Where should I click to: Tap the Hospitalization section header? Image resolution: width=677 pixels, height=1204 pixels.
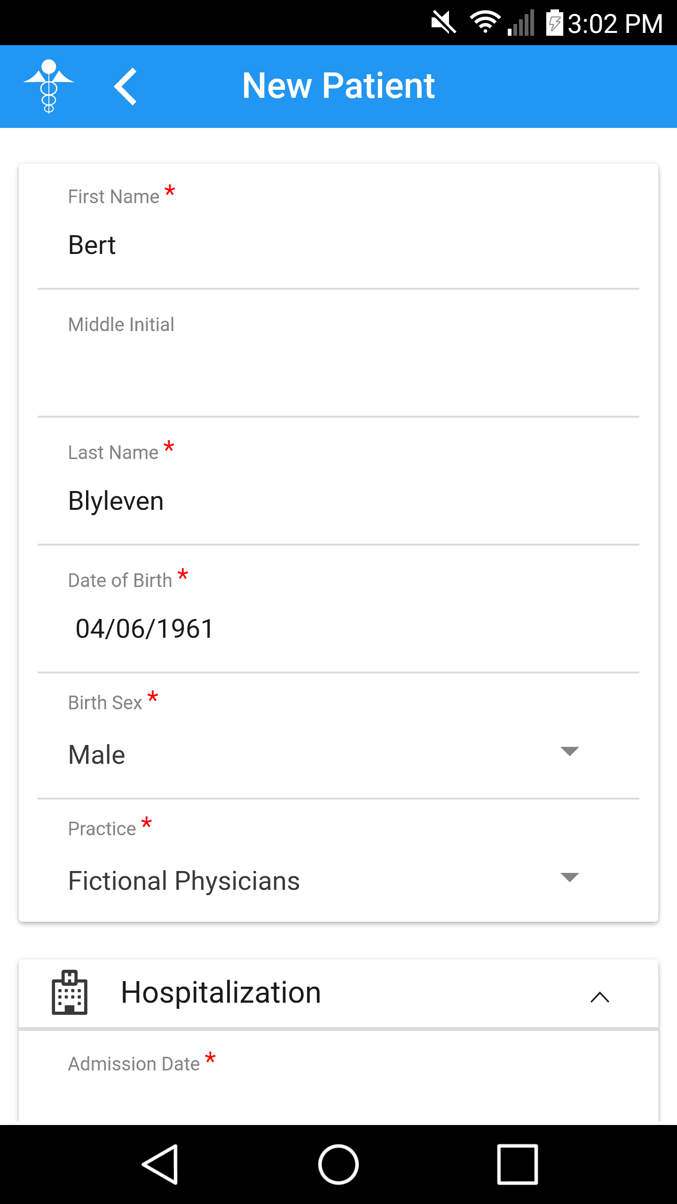pyautogui.click(x=221, y=992)
